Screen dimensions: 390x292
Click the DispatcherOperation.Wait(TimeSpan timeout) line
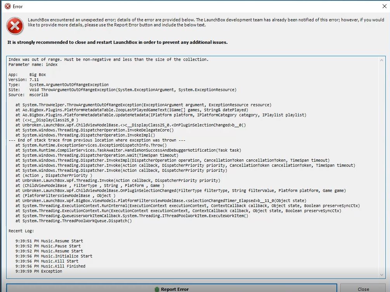[97, 156]
